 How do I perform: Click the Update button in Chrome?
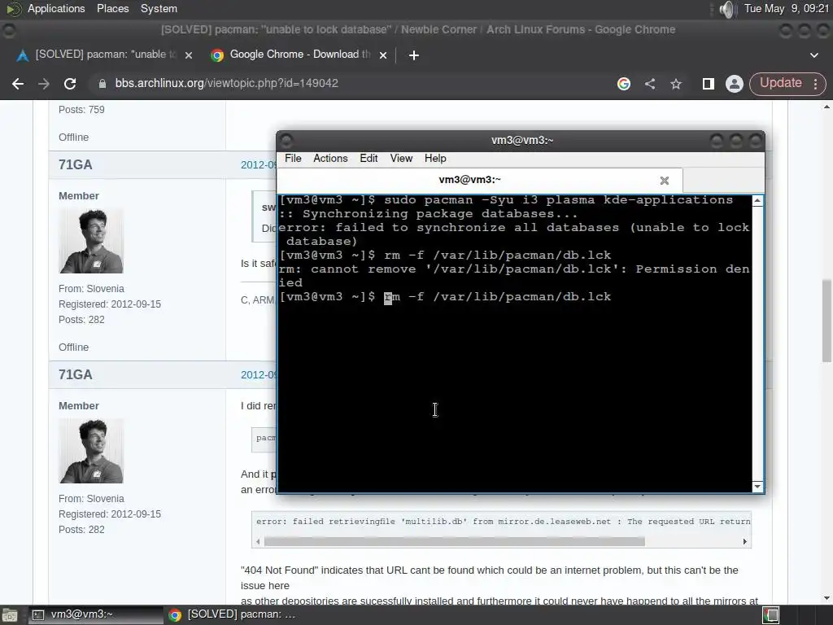pyautogui.click(x=780, y=83)
